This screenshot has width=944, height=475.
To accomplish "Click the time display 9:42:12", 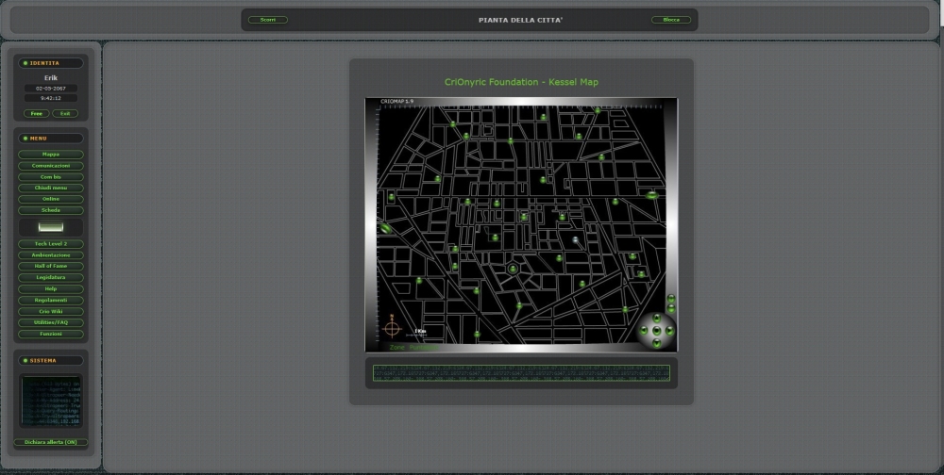I will (x=51, y=98).
